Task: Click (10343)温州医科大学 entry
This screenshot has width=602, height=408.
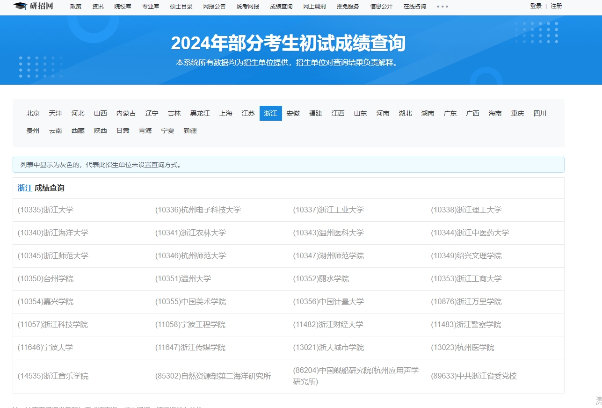Action: click(328, 233)
